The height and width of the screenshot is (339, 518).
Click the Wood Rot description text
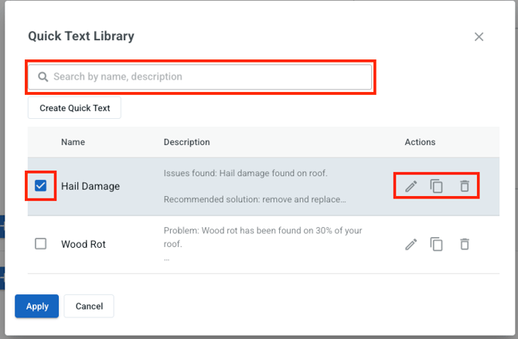click(x=263, y=237)
